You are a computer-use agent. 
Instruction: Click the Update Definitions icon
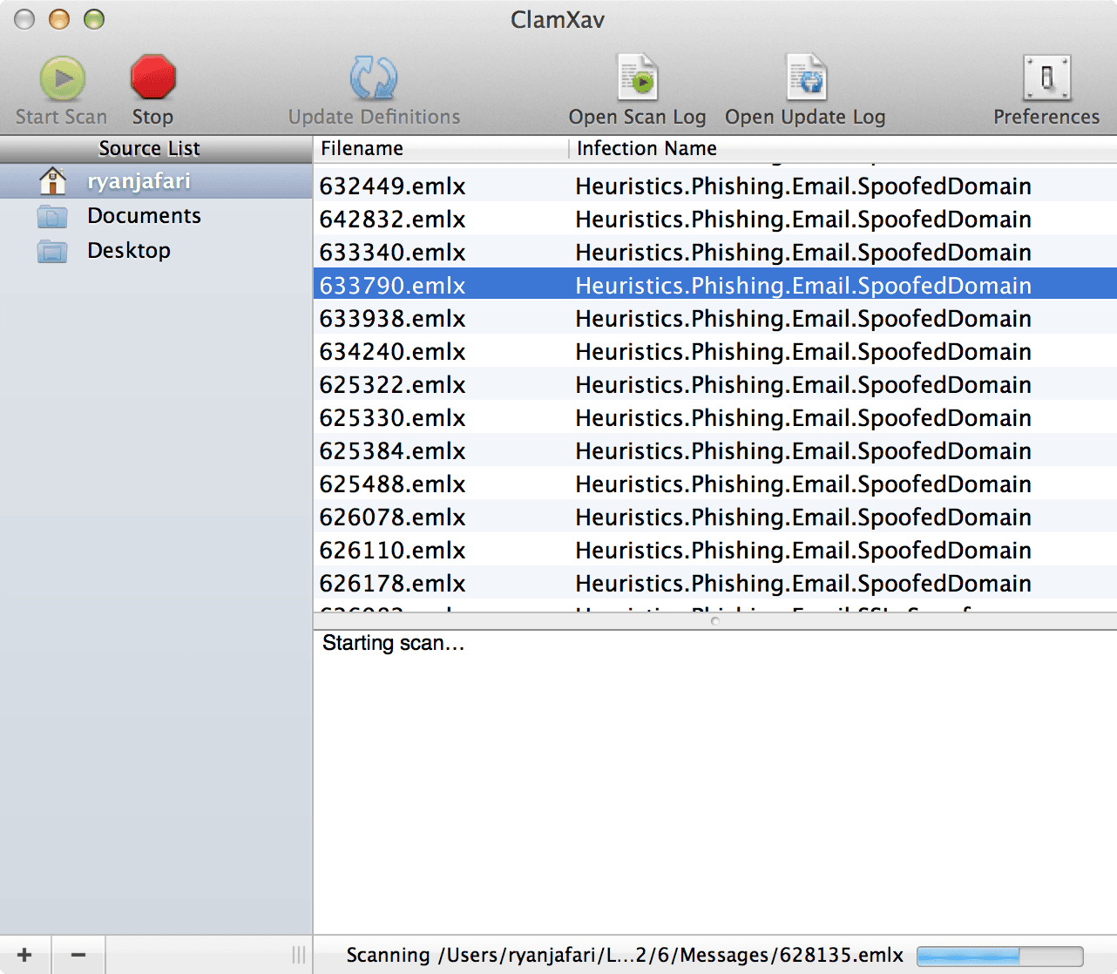(x=374, y=78)
